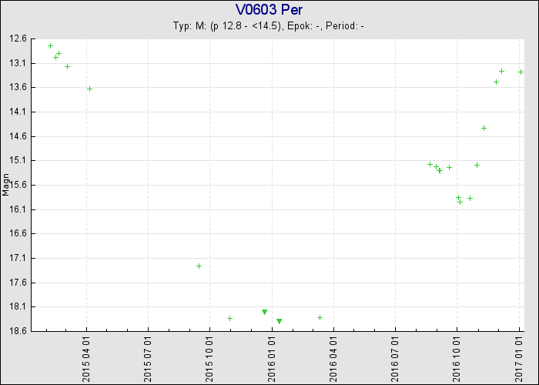This screenshot has width=539, height=385.
Task: Click the triangle upper-limit marker just before 2016 01 01
Action: 264,312
